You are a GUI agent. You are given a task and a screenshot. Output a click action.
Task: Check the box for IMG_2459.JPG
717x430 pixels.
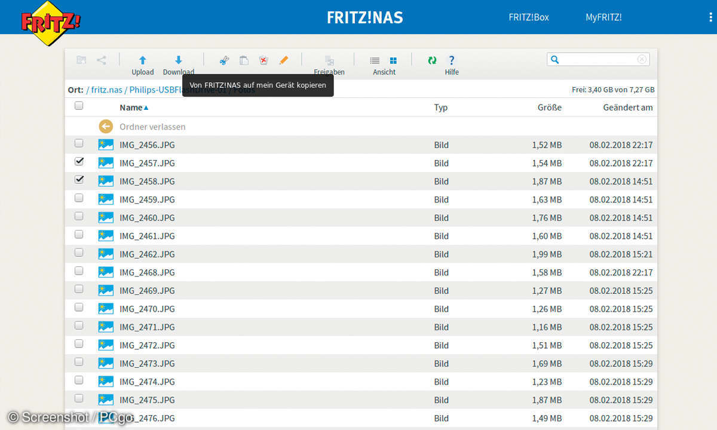(79, 198)
